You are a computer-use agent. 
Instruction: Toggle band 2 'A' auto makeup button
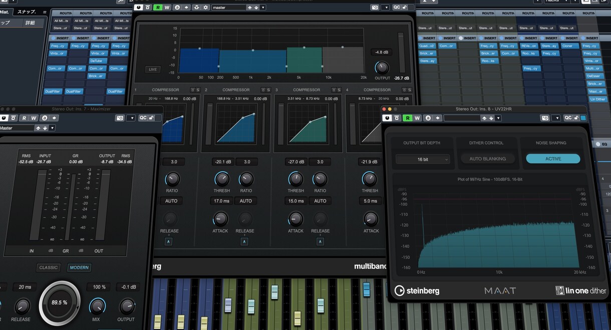(x=244, y=241)
